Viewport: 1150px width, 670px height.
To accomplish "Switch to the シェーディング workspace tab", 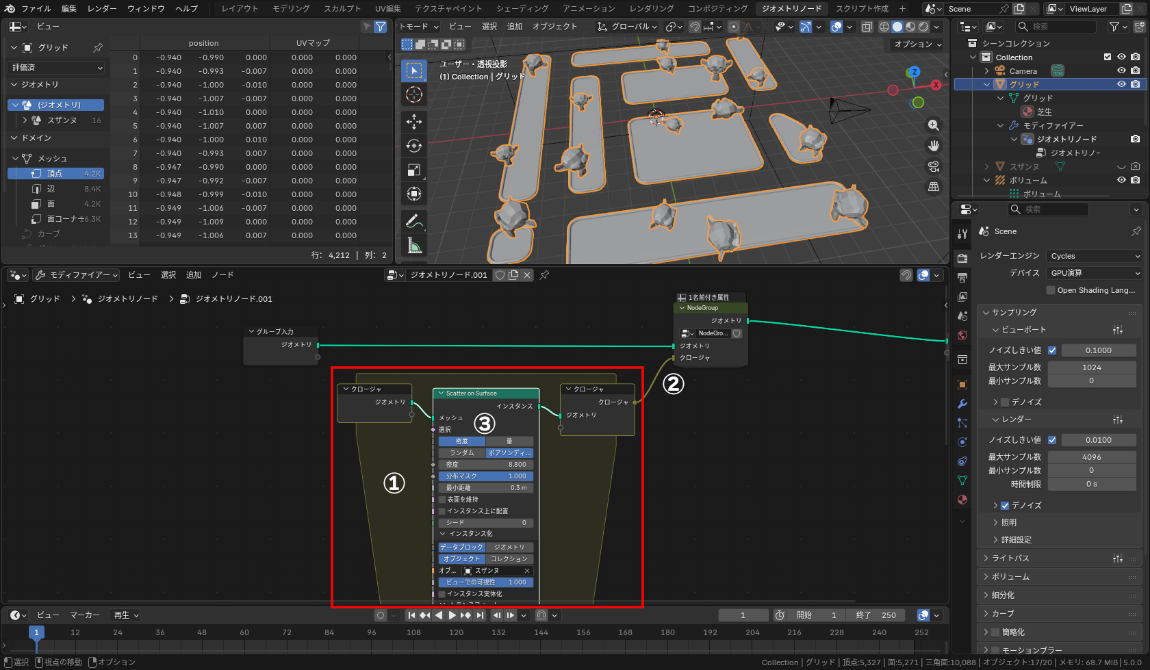I will coord(522,9).
